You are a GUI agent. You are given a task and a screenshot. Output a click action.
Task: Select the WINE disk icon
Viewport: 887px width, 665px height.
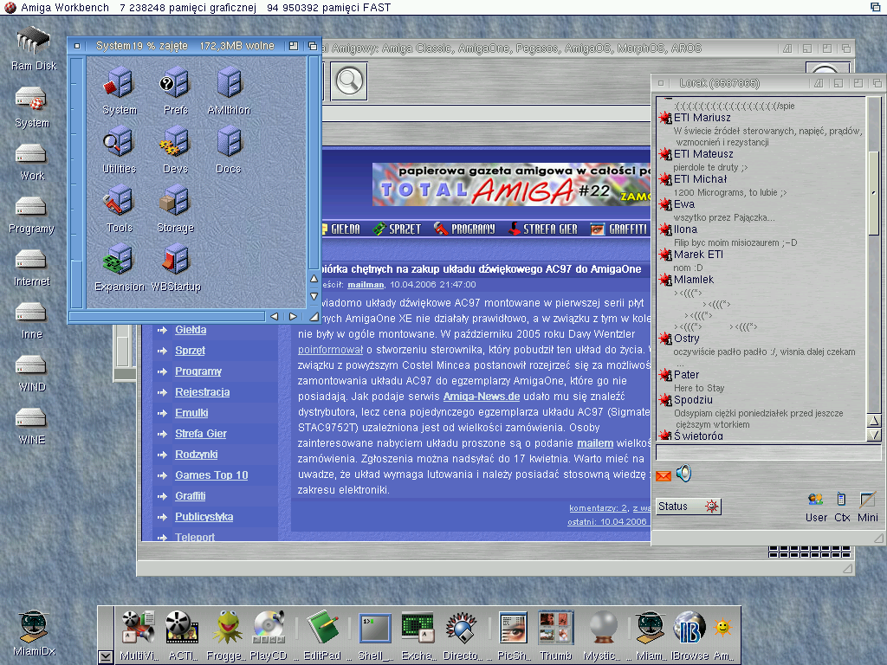[32, 426]
